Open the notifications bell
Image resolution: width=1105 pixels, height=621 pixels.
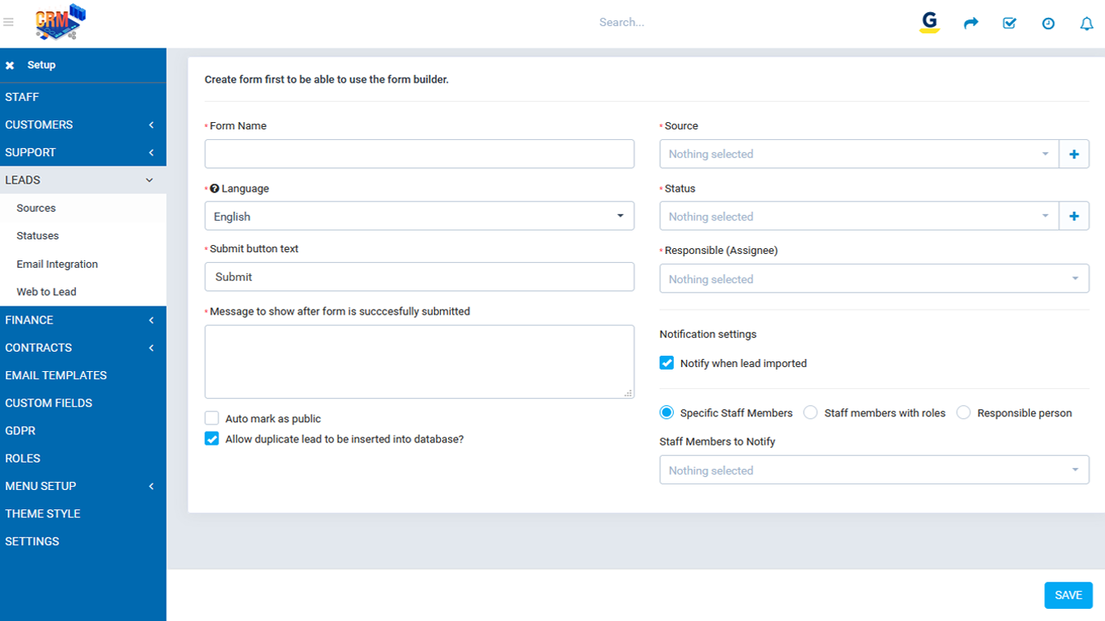pyautogui.click(x=1086, y=23)
